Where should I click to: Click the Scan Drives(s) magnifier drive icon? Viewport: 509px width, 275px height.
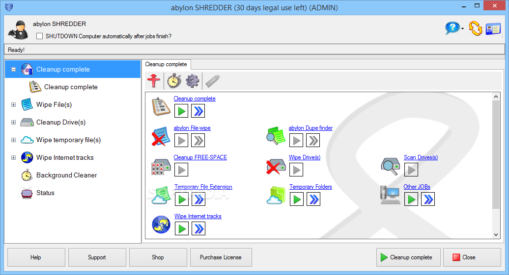pos(391,166)
